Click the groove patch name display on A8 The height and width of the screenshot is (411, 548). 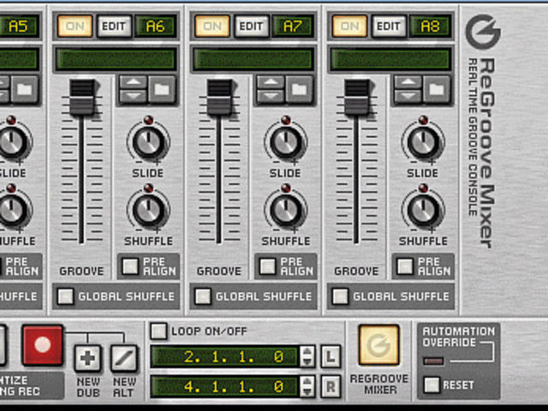click(390, 59)
